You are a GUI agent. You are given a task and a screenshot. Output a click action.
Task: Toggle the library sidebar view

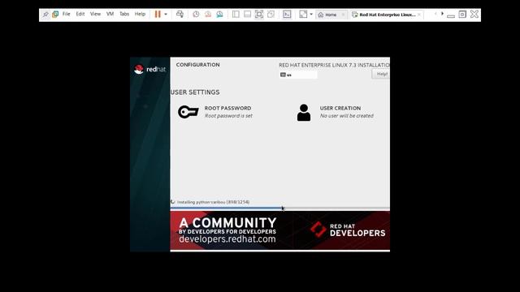coord(236,15)
